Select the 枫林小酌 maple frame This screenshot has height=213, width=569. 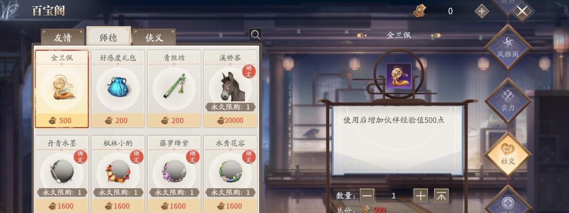(x=118, y=174)
